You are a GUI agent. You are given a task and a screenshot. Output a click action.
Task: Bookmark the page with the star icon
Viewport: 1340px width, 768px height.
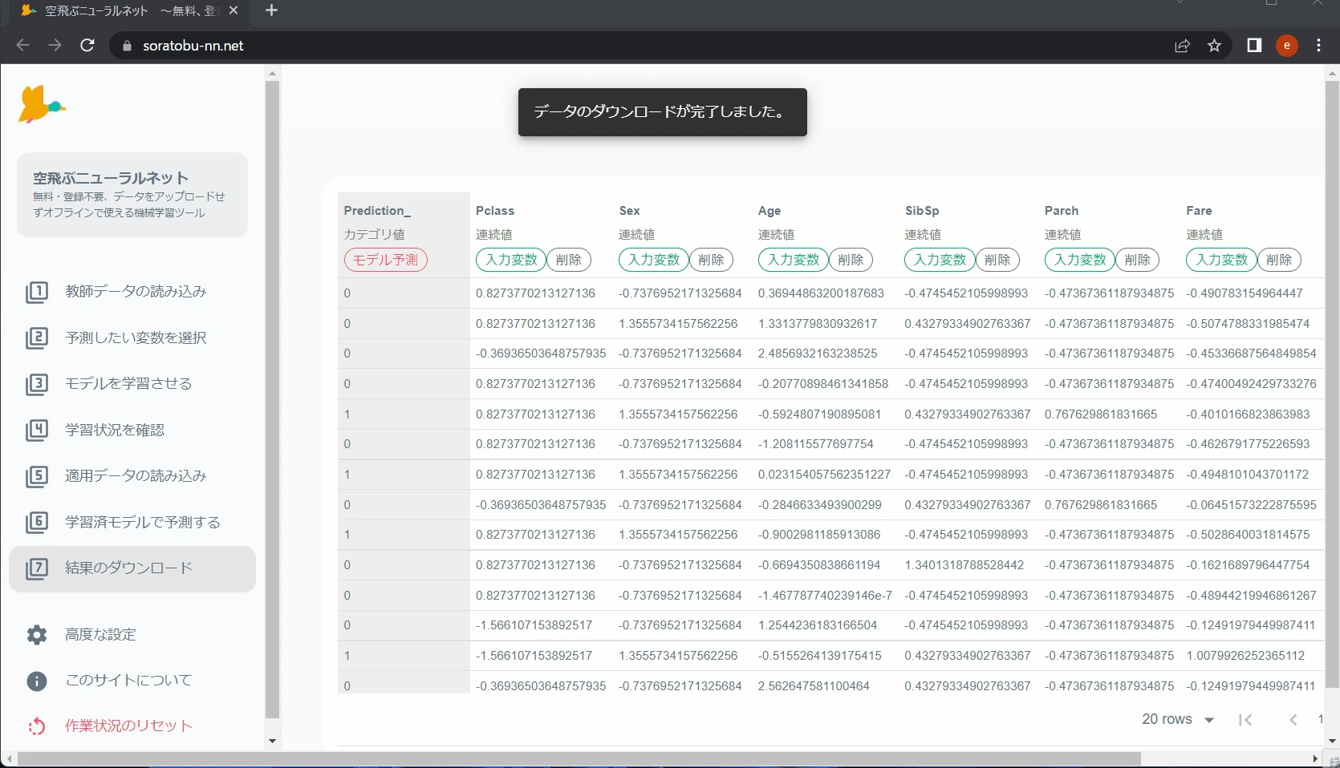pyautogui.click(x=1214, y=46)
